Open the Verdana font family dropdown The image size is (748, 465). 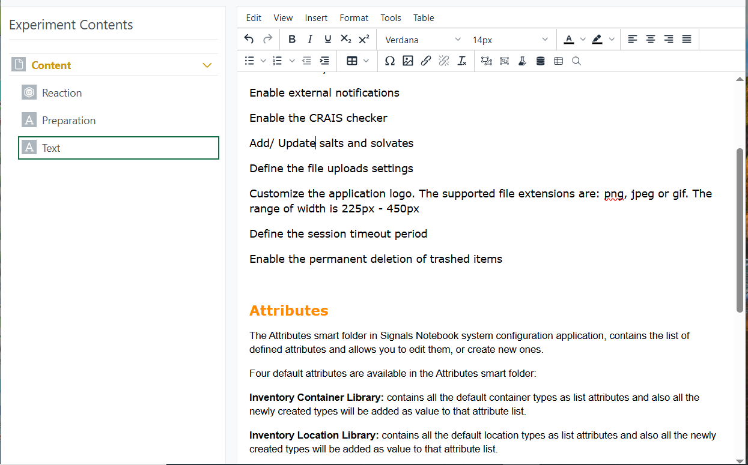[x=423, y=40]
